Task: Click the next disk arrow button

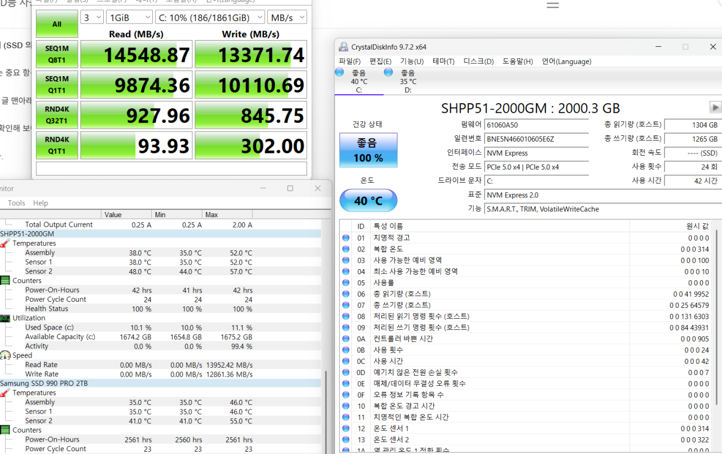Action: (x=715, y=107)
